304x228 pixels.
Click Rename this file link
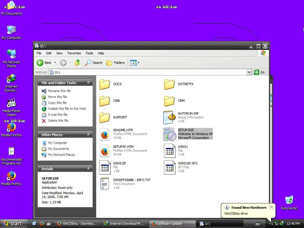(59, 91)
